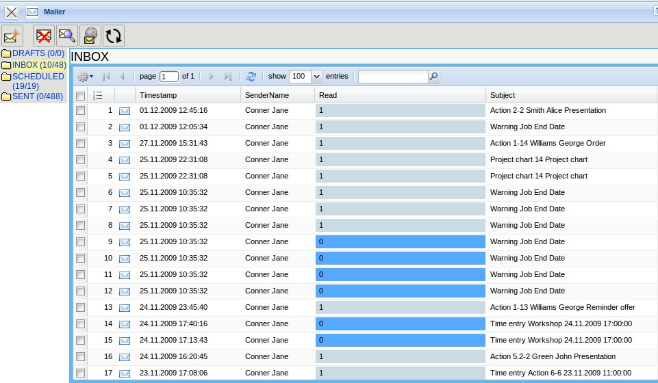Sort by the Subject column header
The height and width of the screenshot is (383, 658).
[503, 95]
